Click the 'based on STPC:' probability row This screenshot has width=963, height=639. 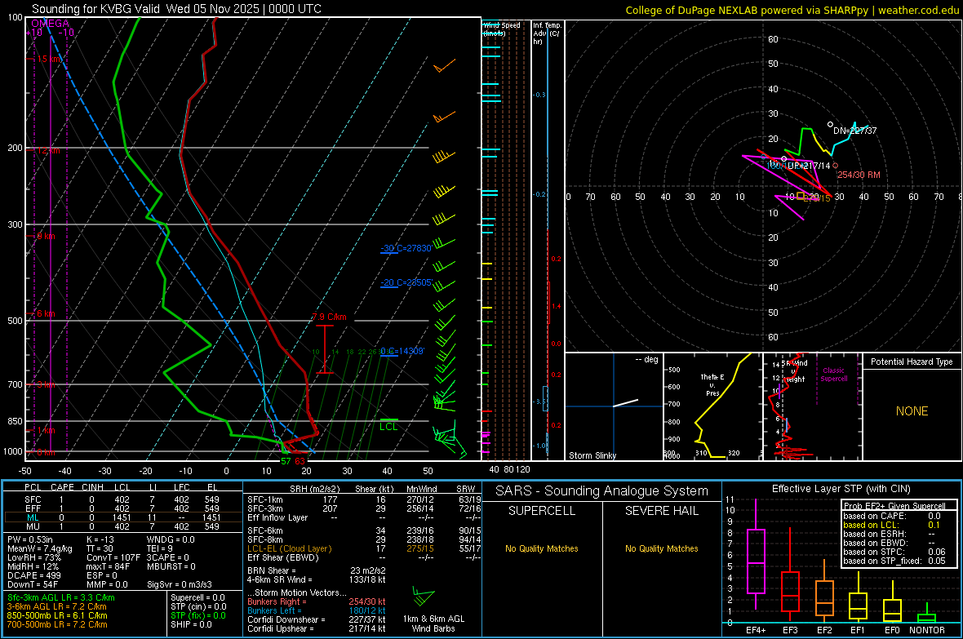click(894, 552)
